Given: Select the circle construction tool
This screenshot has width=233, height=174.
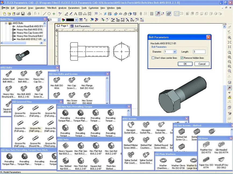Looking at the screenshot, I should tap(49, 14).
